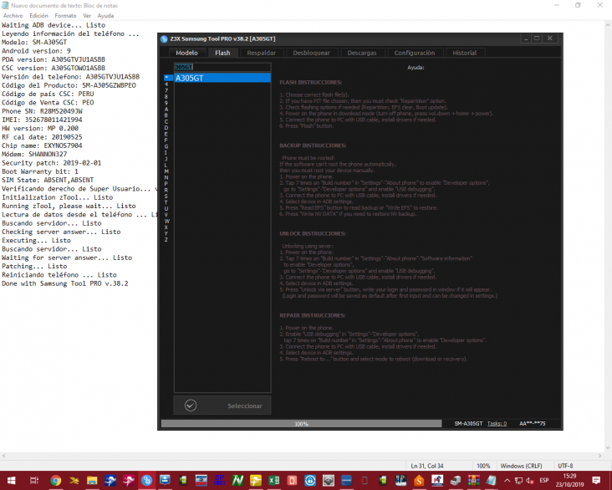Image resolution: width=612 pixels, height=490 pixels.
Task: Click 'Done with Samsung Tool PRO' line
Action: (x=64, y=283)
